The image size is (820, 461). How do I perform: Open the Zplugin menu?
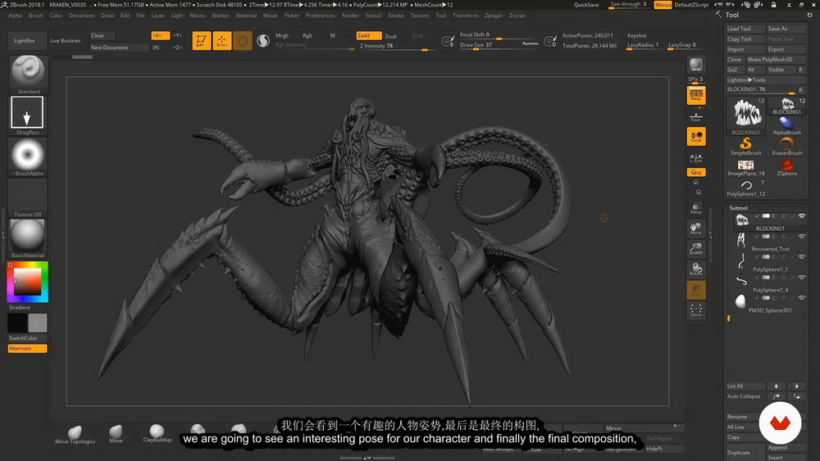[x=493, y=16]
